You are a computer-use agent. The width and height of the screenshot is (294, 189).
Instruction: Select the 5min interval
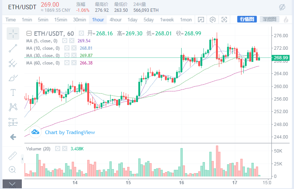click(x=43, y=20)
